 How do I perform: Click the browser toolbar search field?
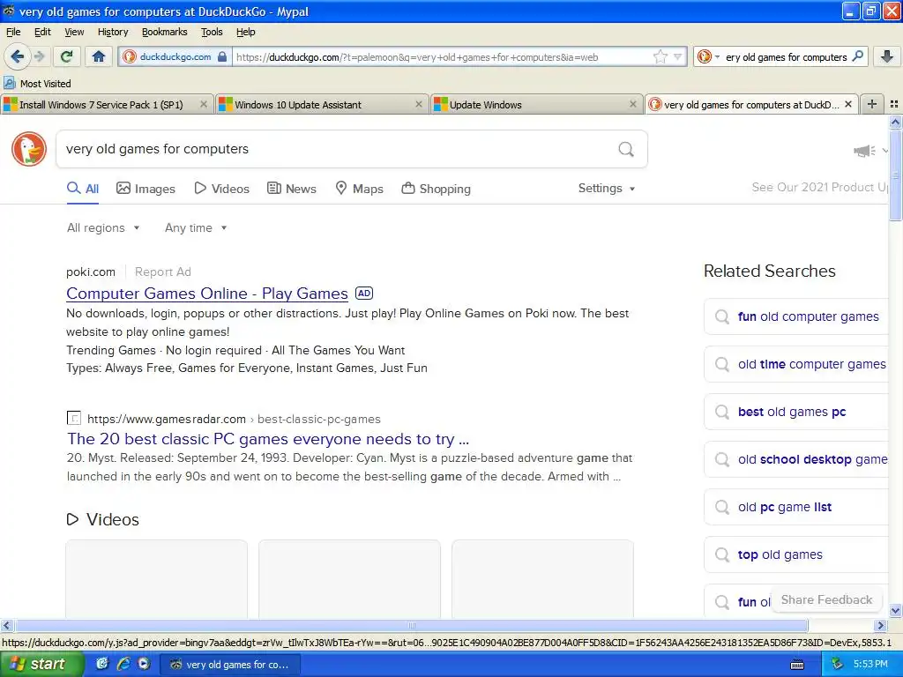click(786, 57)
